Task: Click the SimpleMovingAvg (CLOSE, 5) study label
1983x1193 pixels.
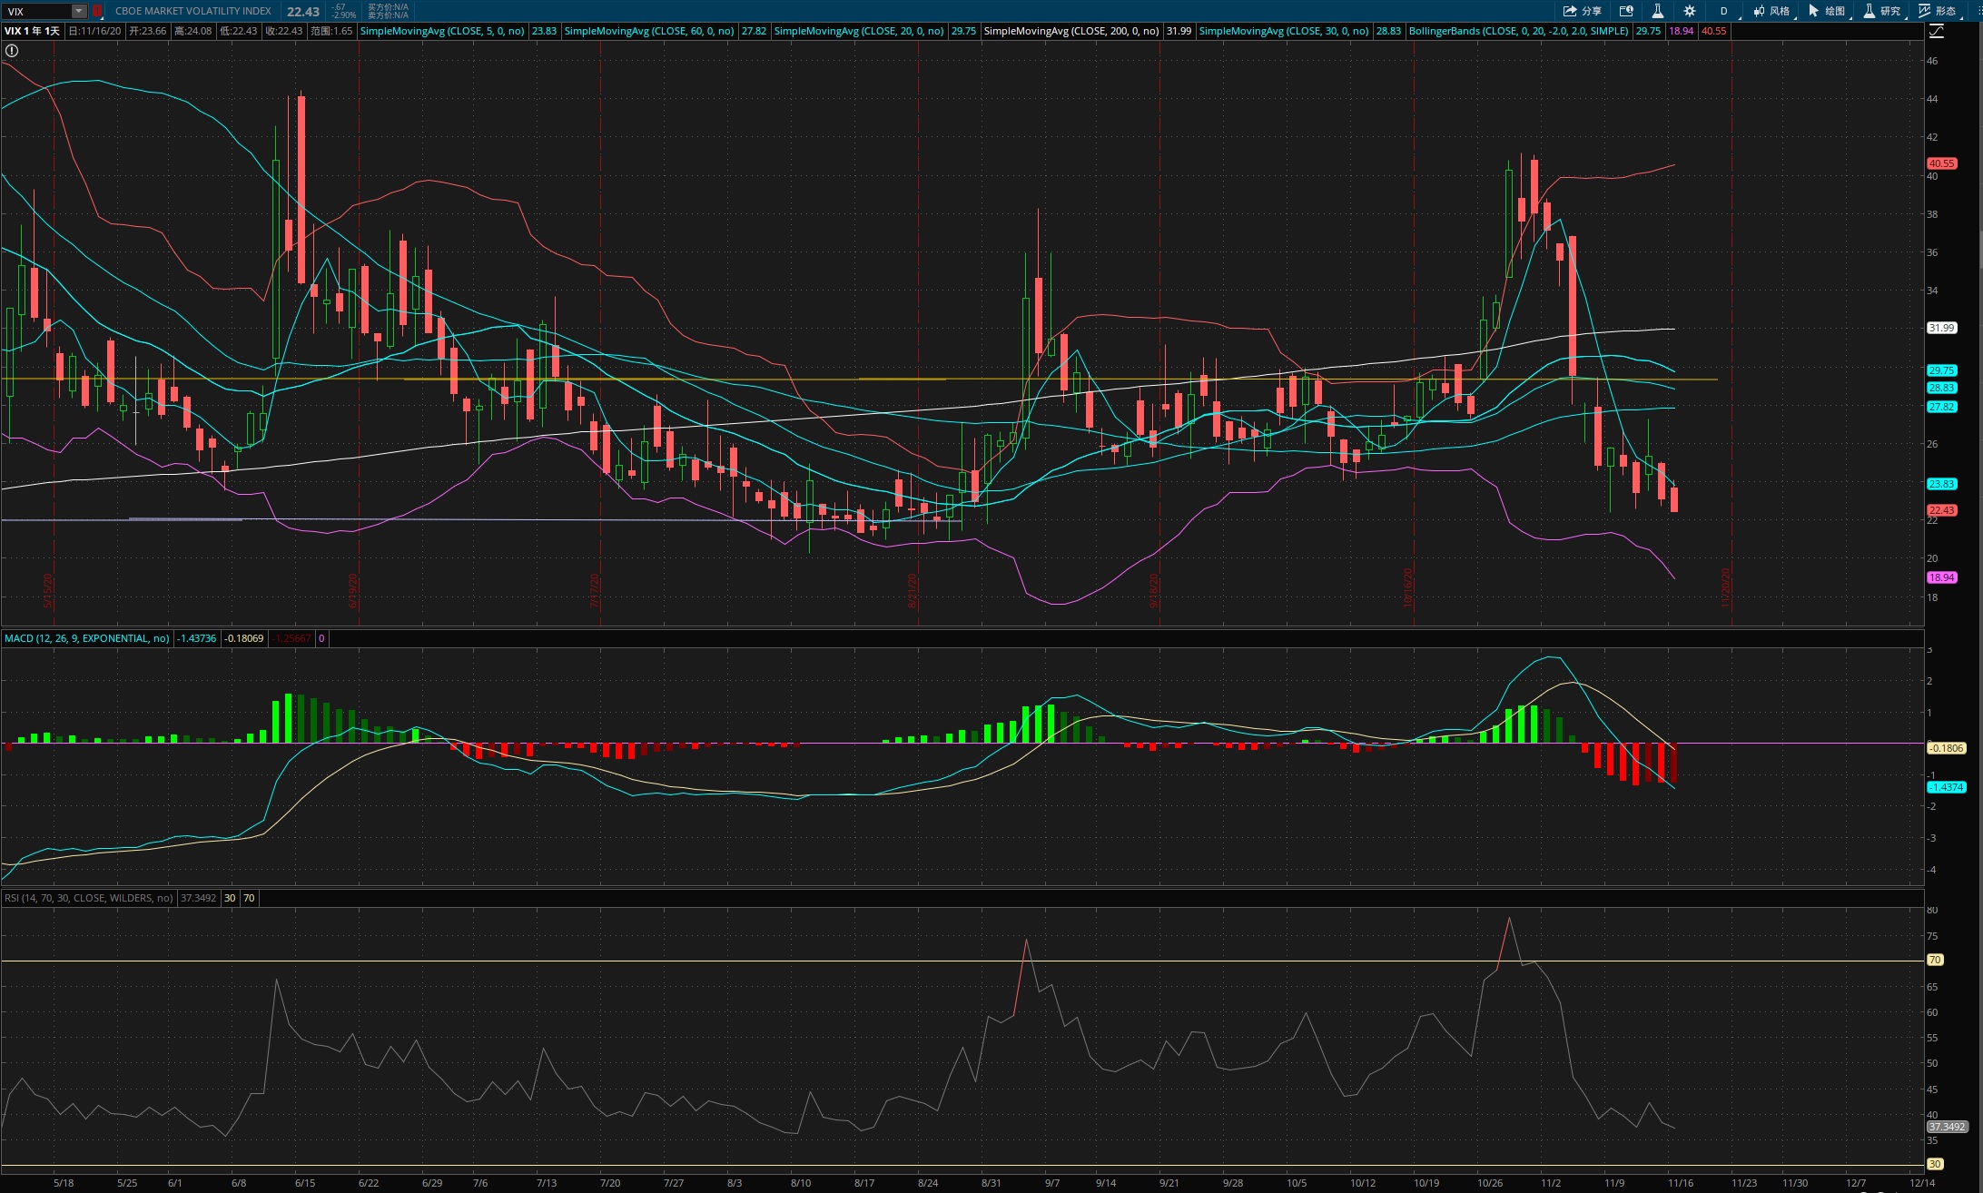Action: pyautogui.click(x=442, y=31)
